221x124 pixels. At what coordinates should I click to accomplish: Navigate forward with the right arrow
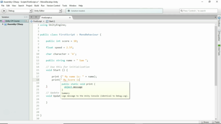tap(36, 17)
